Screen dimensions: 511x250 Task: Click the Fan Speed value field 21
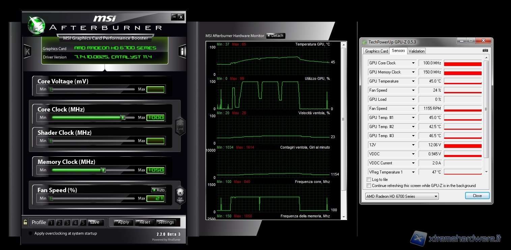(155, 198)
